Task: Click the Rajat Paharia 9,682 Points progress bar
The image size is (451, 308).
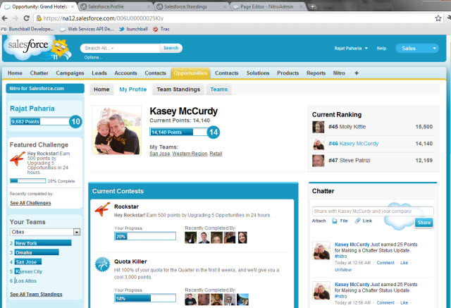Action: (39, 121)
